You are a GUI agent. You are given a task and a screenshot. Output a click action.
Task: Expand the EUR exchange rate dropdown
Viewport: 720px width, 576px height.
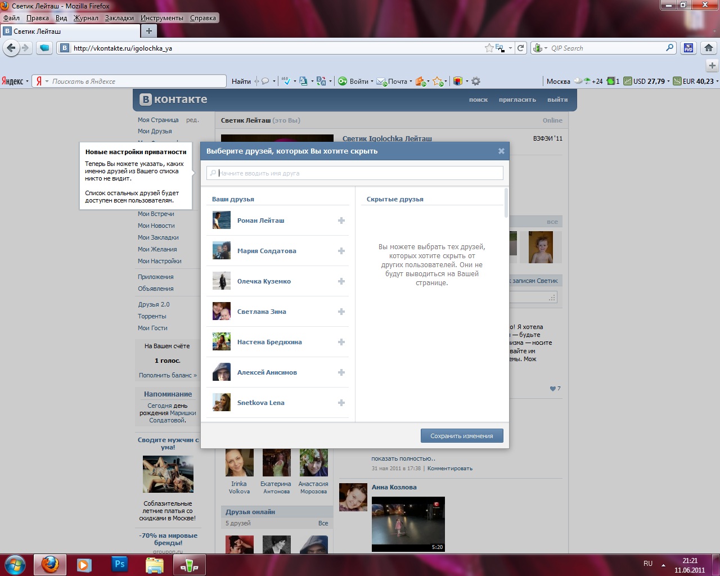[x=717, y=81]
